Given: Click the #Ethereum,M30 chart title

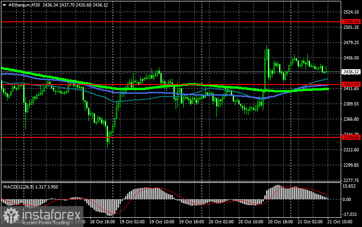Looking at the screenshot, I should point(24,5).
